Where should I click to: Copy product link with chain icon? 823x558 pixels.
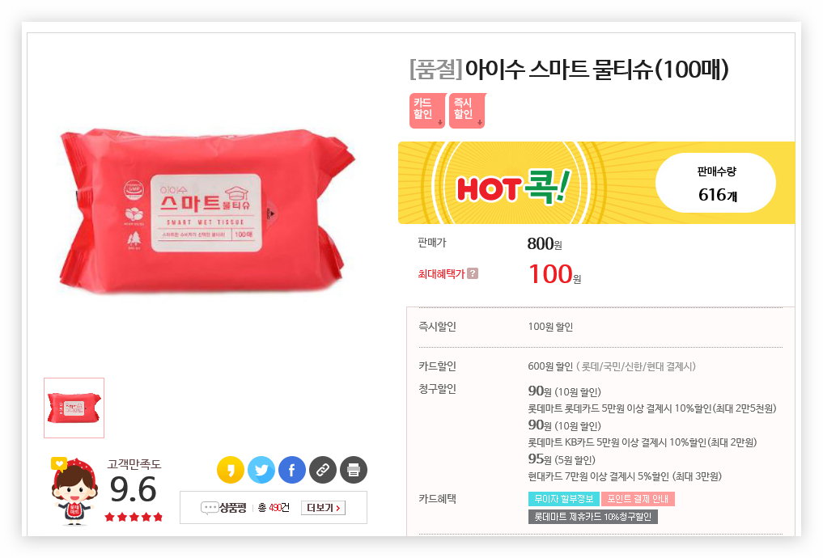click(x=323, y=469)
